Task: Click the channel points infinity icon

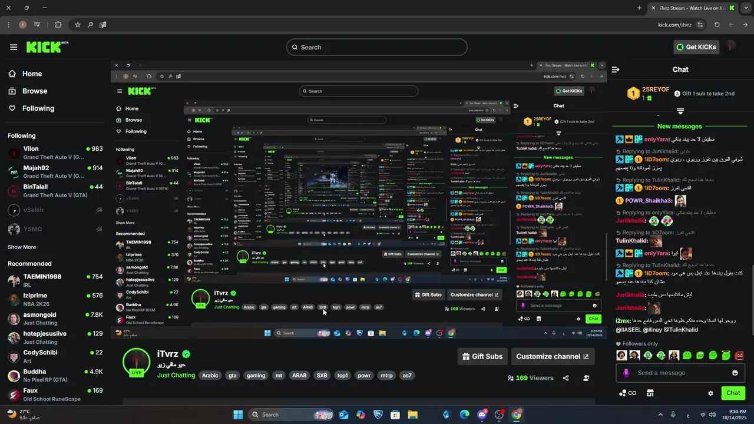Action: tap(628, 393)
